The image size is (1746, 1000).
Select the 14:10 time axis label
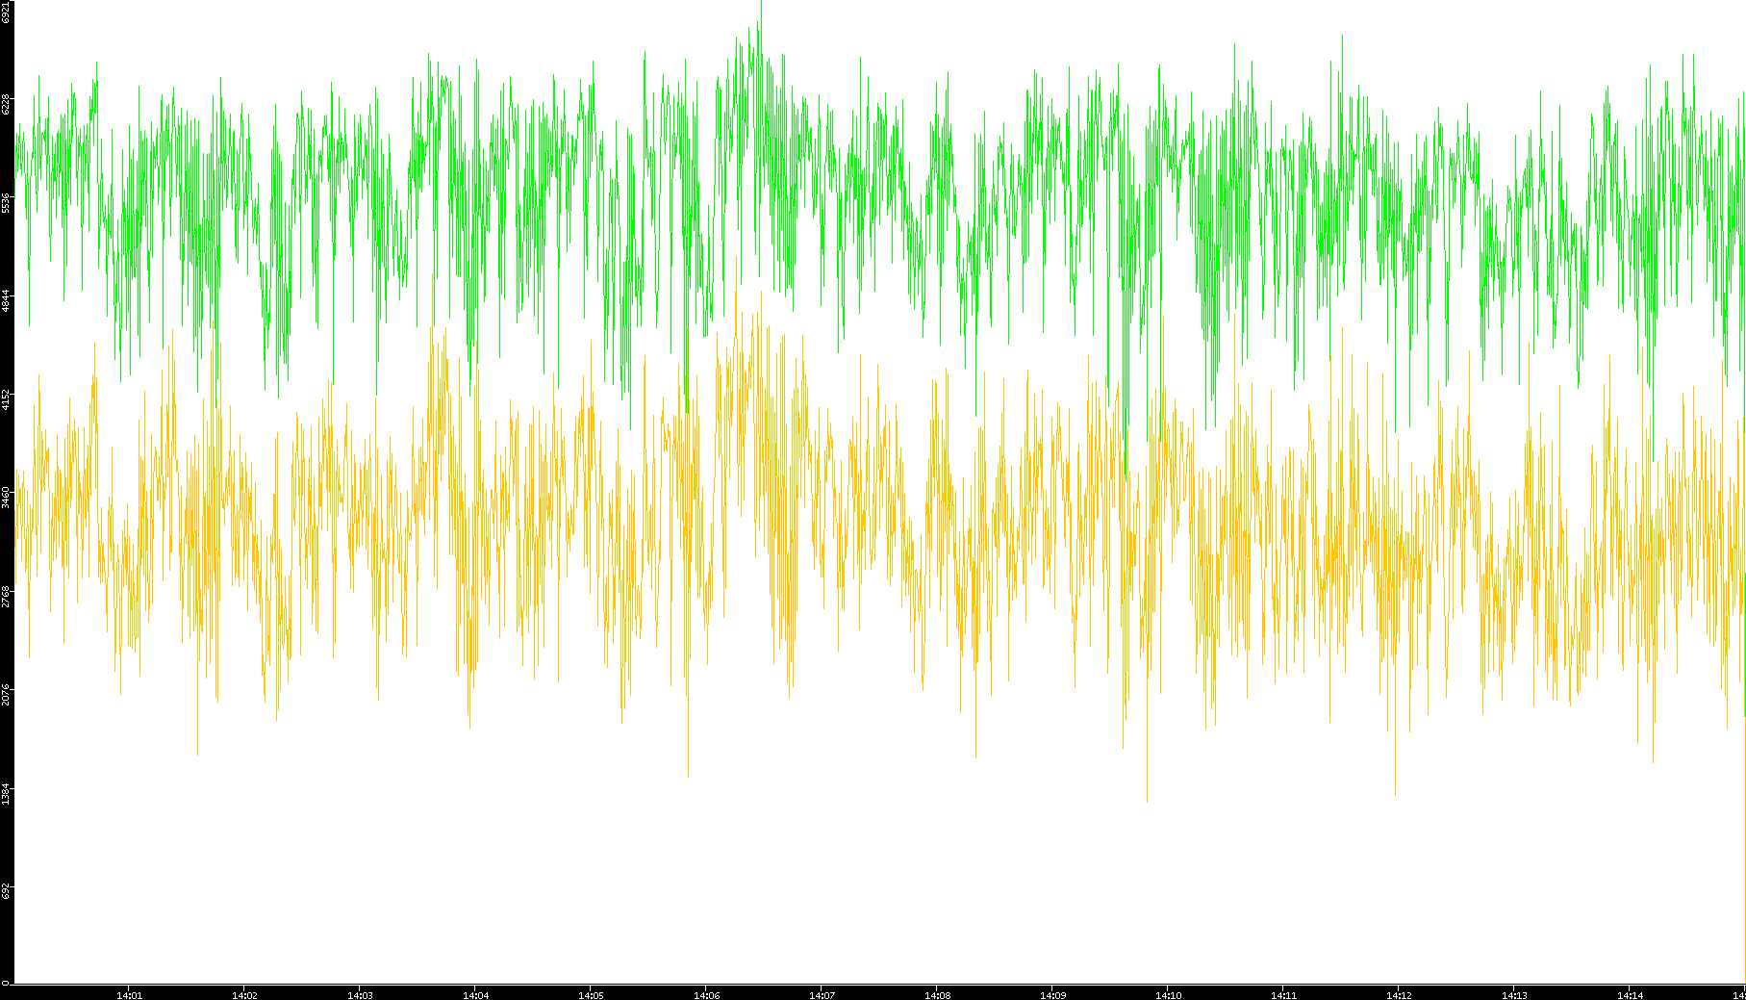(x=1168, y=995)
